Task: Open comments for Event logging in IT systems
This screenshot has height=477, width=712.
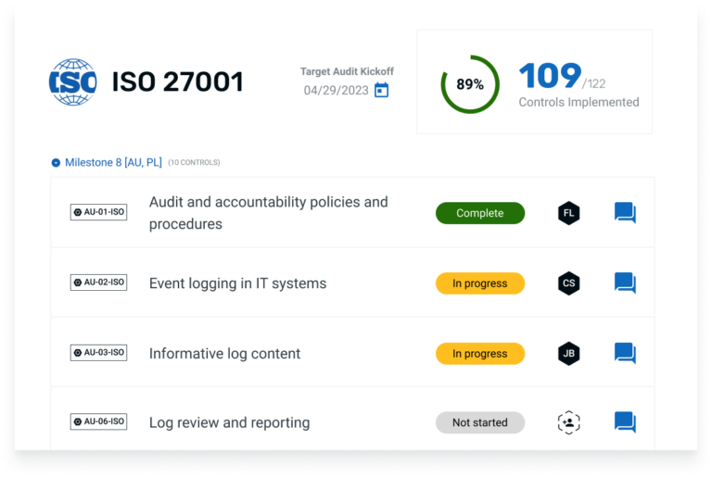Action: click(x=625, y=283)
